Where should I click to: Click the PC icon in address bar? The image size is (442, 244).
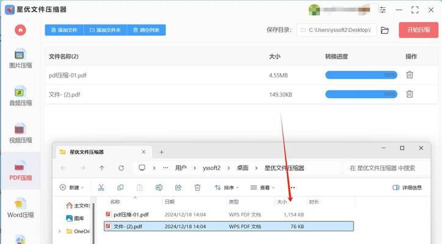pyautogui.click(x=142, y=168)
